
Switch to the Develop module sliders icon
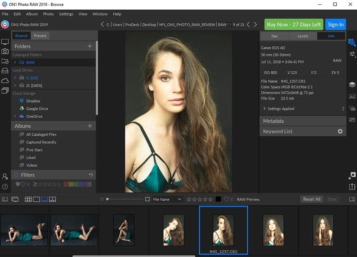pos(352,54)
